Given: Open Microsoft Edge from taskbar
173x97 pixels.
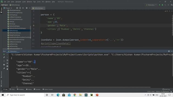Looking at the screenshot, I should (58, 95).
